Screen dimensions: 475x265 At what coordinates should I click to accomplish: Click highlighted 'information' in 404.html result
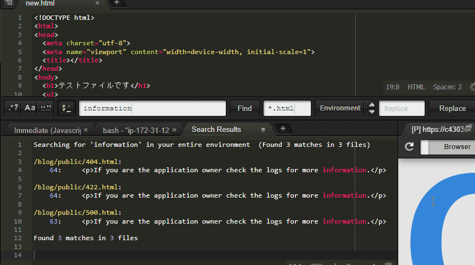[x=345, y=170]
